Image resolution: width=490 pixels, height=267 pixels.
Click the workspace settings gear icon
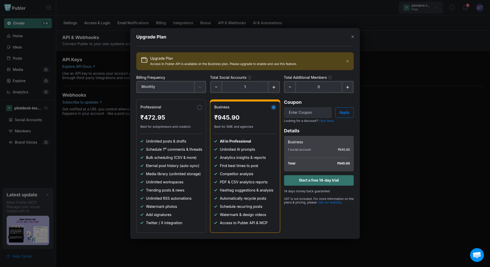pyautogui.click(x=46, y=108)
